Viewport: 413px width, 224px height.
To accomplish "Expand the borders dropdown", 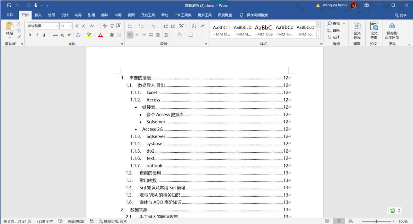I will point(196,35).
